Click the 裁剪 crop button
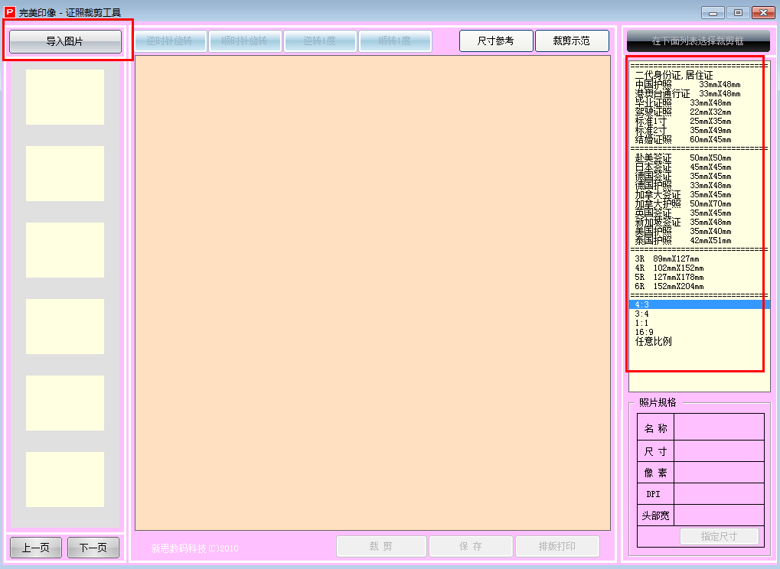This screenshot has height=569, width=780. (x=381, y=546)
